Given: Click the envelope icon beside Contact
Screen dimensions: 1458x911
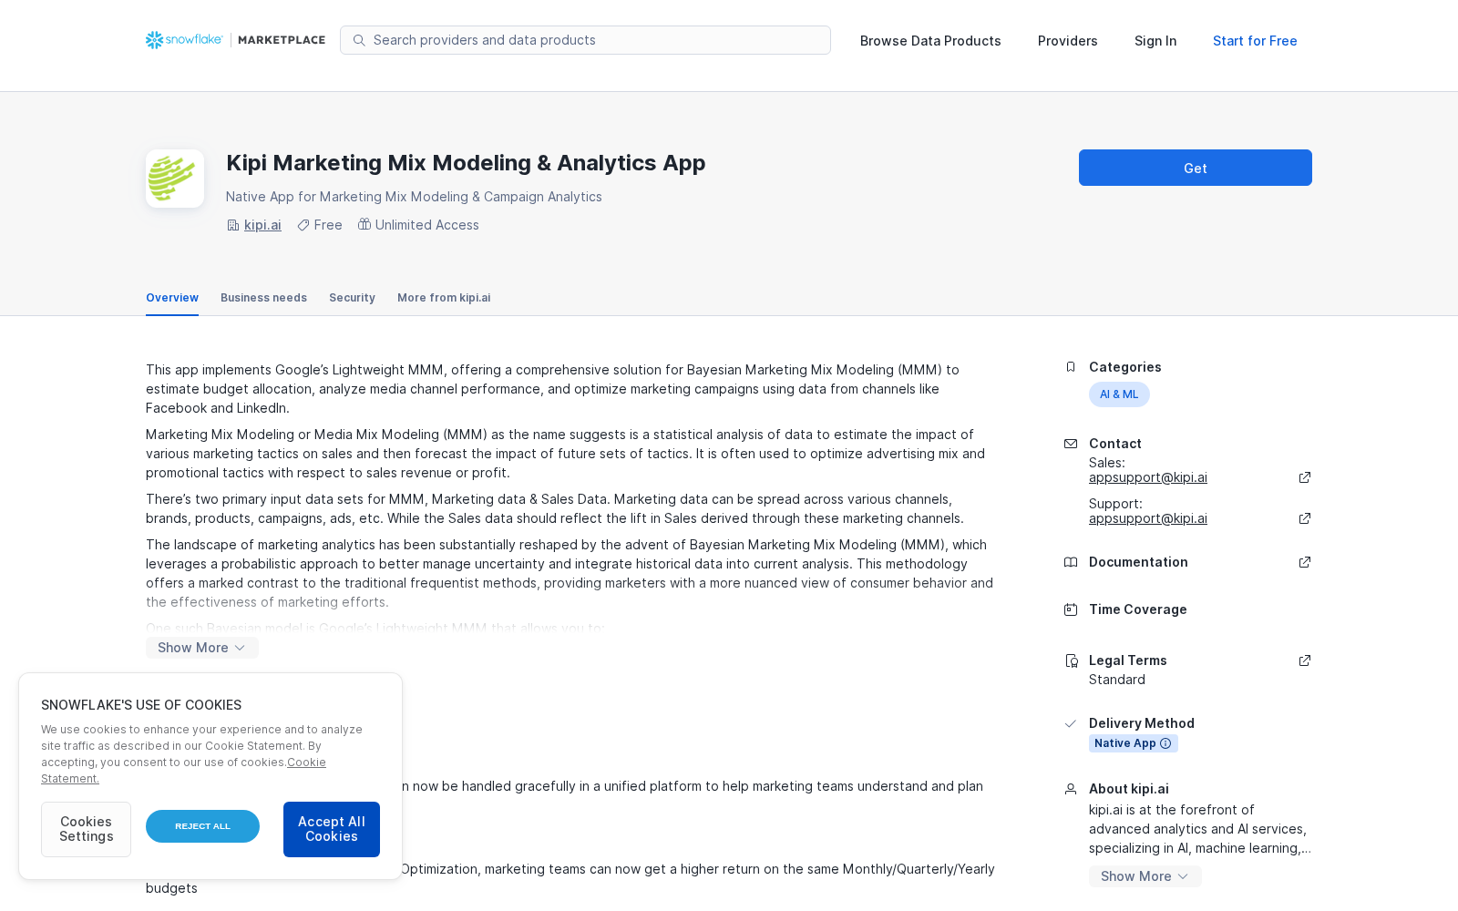Looking at the screenshot, I should click(1071, 444).
